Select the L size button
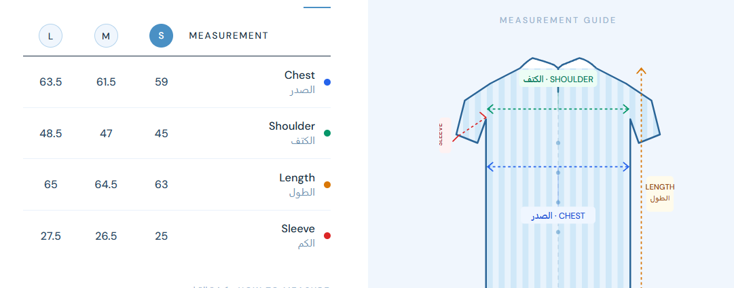This screenshot has height=288, width=734. tap(50, 36)
